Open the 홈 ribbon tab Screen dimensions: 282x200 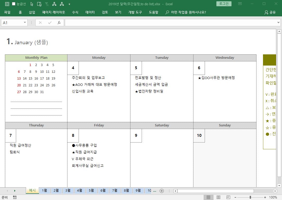(20, 12)
